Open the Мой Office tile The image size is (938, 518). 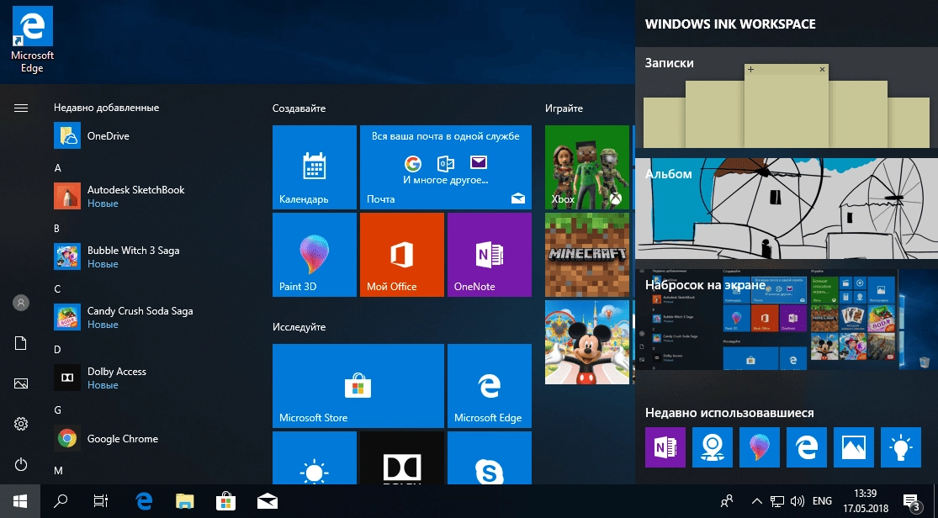(402, 255)
